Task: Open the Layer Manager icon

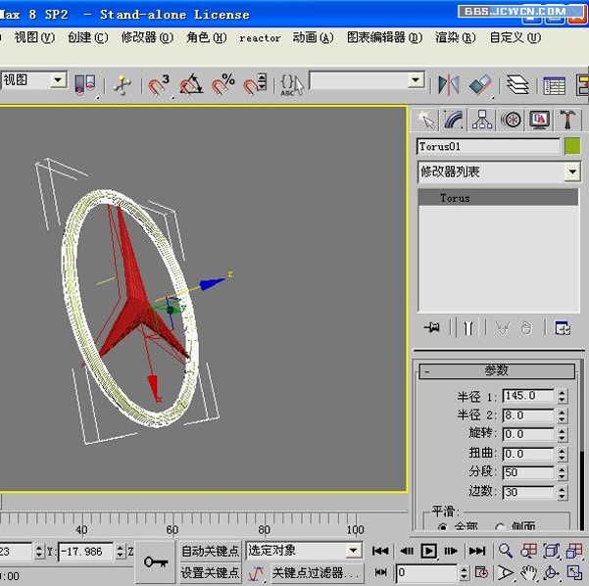Action: pos(517,85)
